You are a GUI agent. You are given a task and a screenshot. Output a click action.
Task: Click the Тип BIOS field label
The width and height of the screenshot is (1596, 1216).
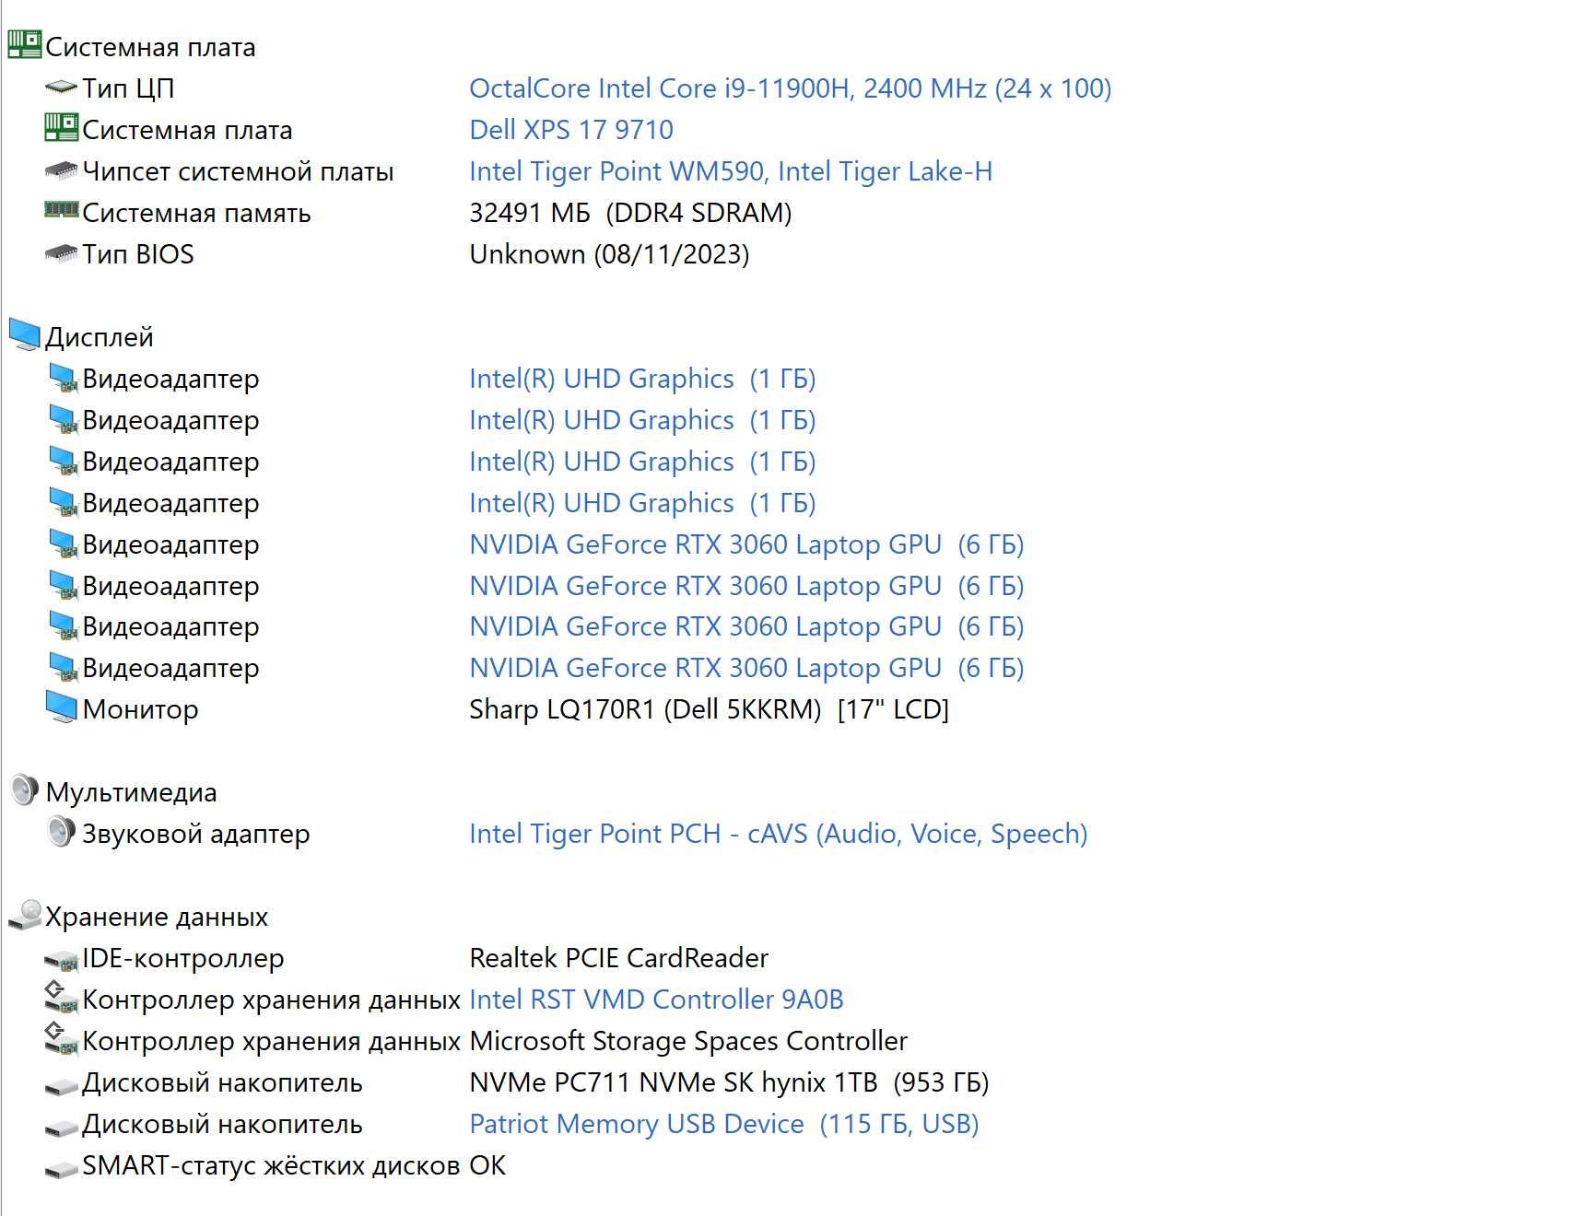click(138, 254)
